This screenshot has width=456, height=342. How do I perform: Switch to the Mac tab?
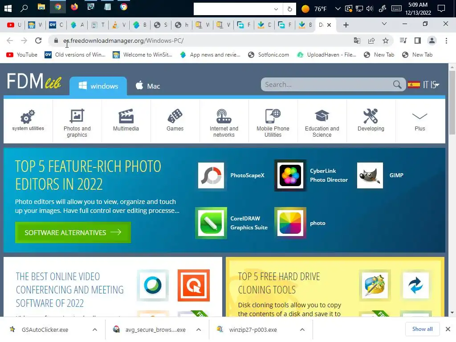tap(148, 86)
